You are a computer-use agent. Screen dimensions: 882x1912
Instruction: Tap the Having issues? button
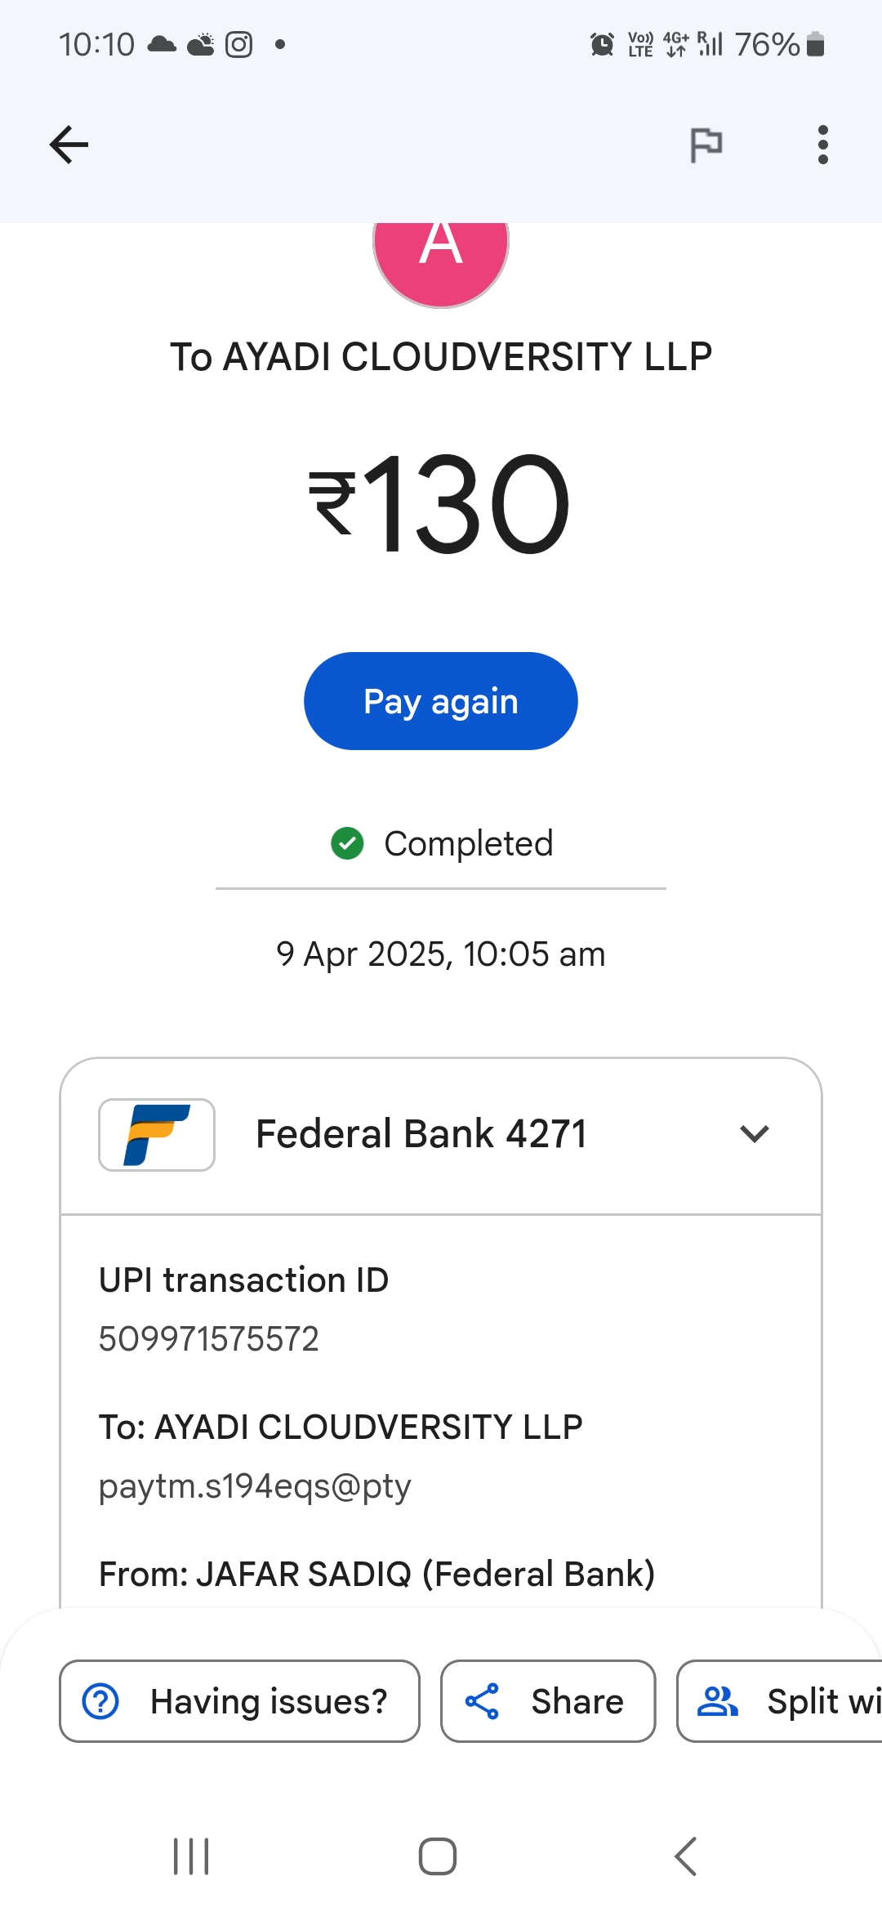[239, 1701]
